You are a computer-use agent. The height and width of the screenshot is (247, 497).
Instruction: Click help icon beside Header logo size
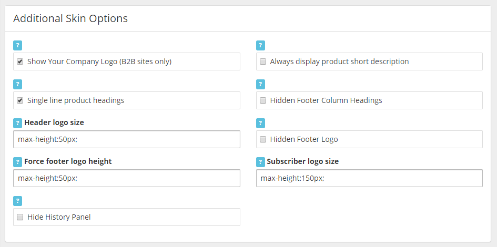click(x=18, y=124)
